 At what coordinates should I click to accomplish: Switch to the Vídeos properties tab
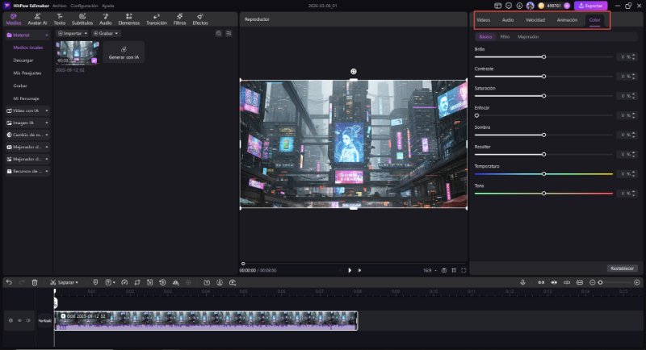(x=483, y=19)
